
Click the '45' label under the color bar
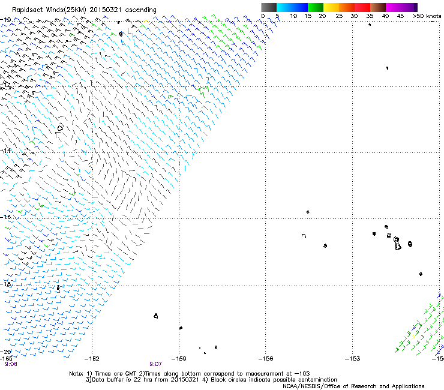(x=400, y=16)
